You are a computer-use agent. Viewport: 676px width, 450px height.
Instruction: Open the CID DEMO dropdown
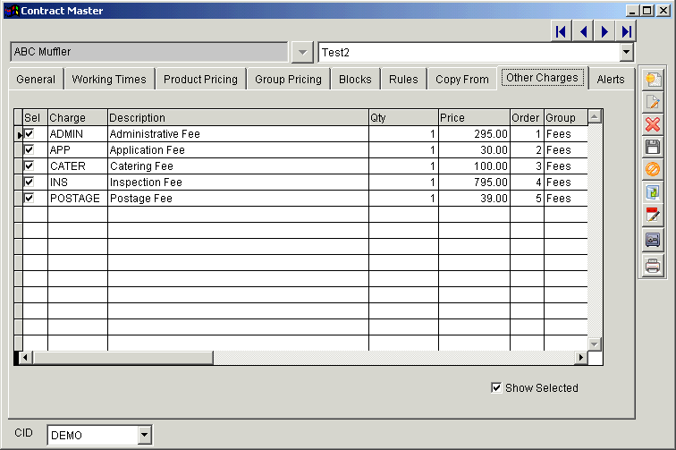(145, 436)
